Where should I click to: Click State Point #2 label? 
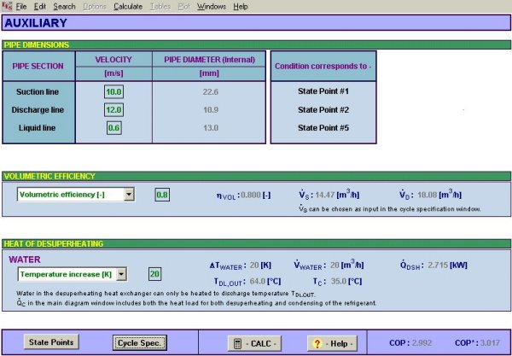point(323,110)
